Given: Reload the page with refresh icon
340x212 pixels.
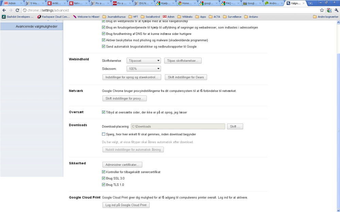Looking at the screenshot, I should (x=17, y=10).
